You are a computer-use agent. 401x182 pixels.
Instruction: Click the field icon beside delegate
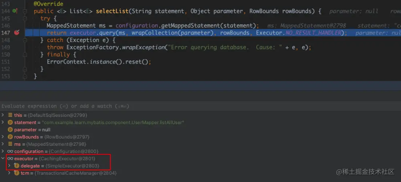(17, 166)
